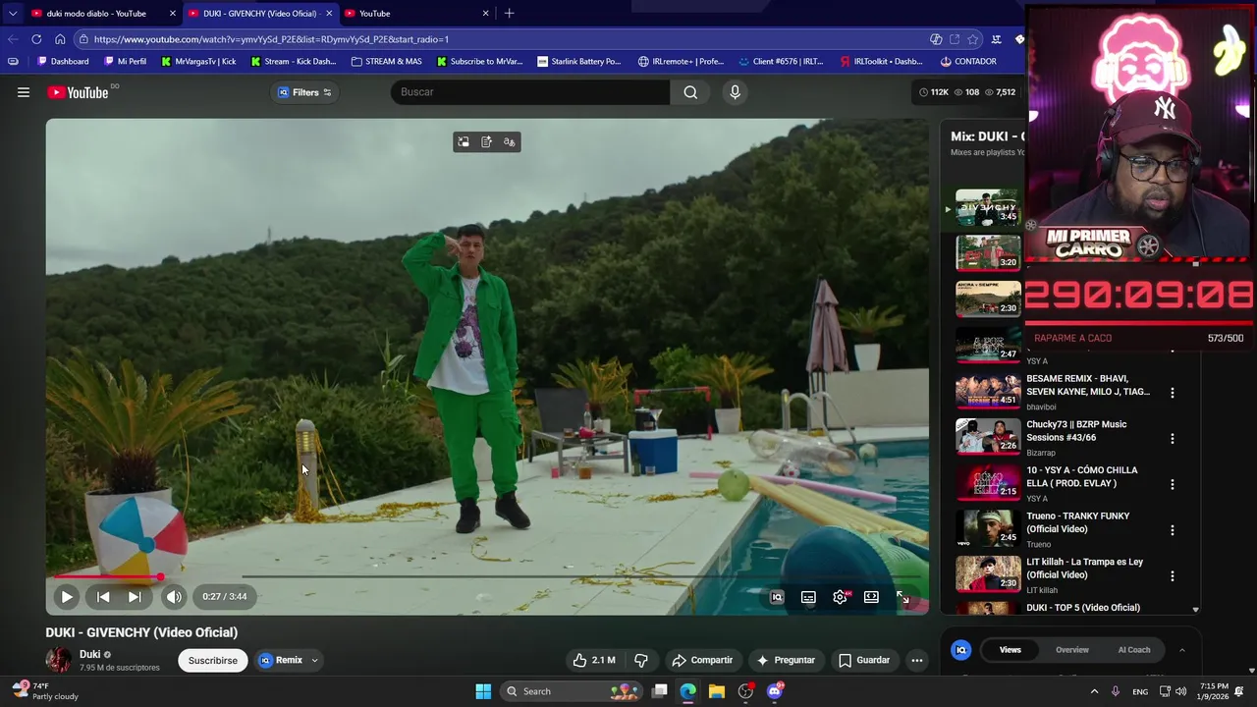Show hidden system tray icons
Image resolution: width=1257 pixels, height=707 pixels.
pyautogui.click(x=1094, y=691)
